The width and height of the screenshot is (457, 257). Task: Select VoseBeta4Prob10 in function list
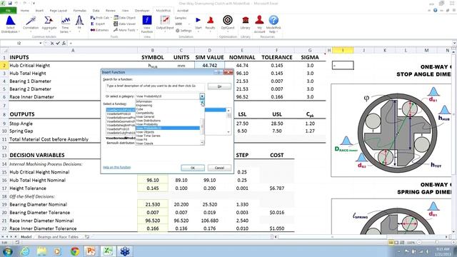click(x=121, y=114)
